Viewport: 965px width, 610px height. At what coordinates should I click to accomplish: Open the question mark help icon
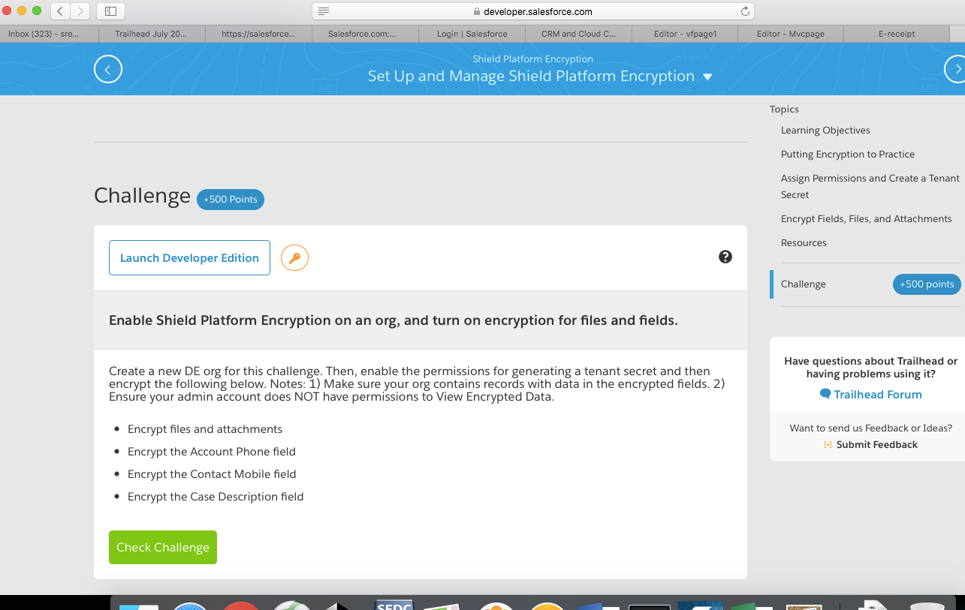pos(725,257)
